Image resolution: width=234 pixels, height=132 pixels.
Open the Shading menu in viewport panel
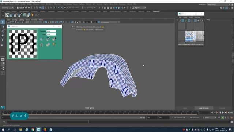(15, 20)
